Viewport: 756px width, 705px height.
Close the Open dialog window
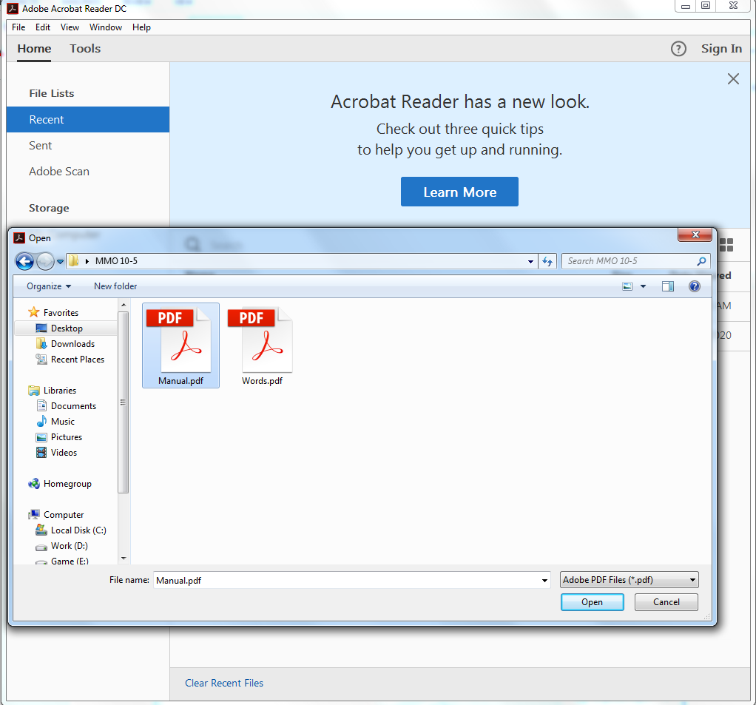(x=695, y=235)
